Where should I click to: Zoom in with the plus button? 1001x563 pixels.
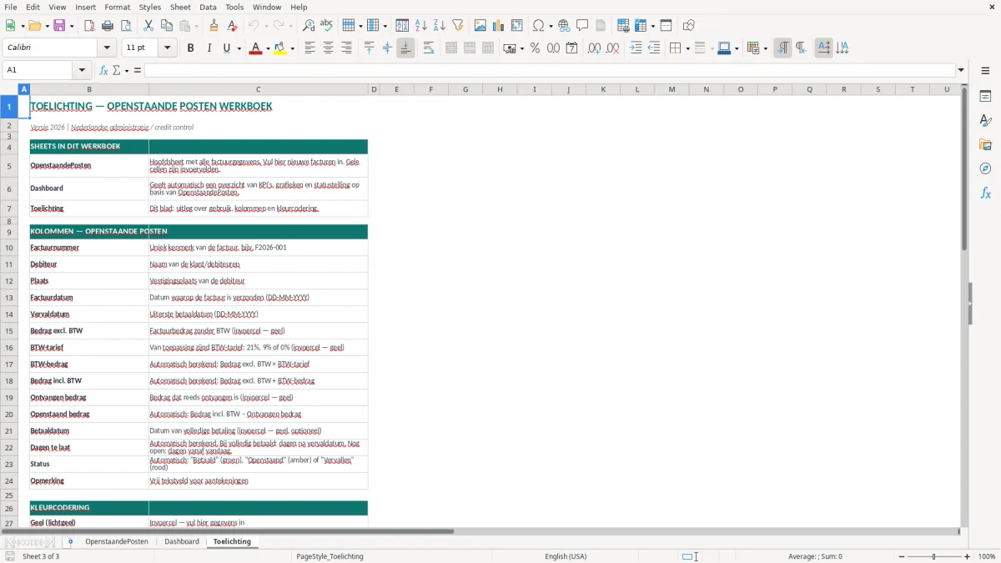tap(967, 556)
